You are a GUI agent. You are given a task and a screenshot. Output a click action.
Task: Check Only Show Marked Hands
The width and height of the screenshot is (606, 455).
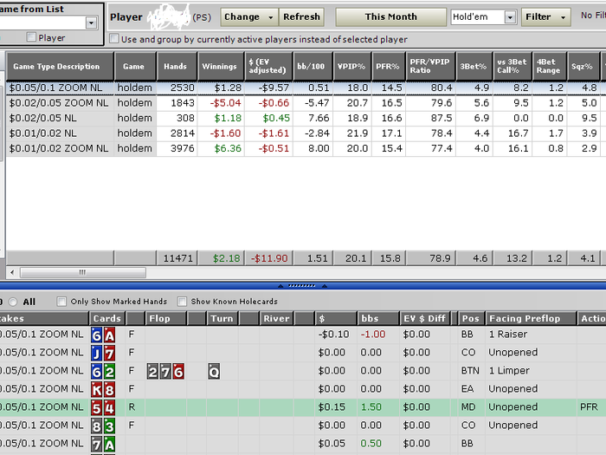pyautogui.click(x=61, y=302)
